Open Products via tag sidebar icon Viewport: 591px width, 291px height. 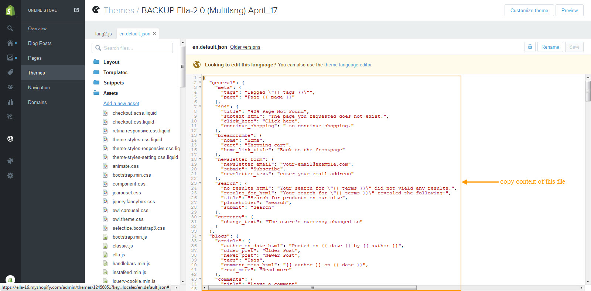(10, 72)
